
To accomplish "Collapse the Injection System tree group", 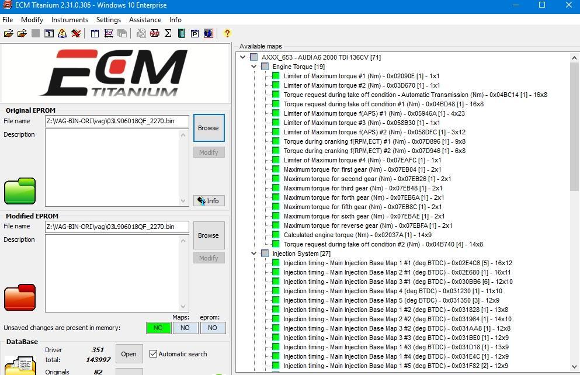I will tap(253, 254).
